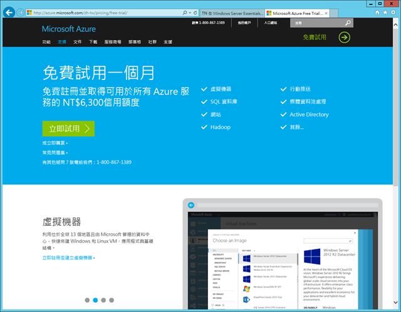Viewport: 401px width, 312px height.
Task: Click the 免費試用一個月 headline
Action: tap(98, 73)
